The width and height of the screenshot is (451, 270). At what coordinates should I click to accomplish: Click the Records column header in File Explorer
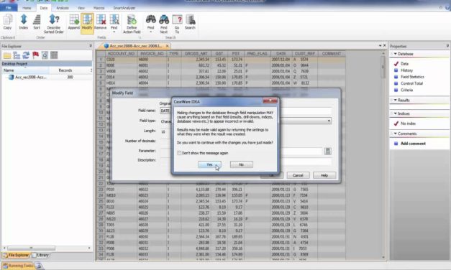(65, 70)
